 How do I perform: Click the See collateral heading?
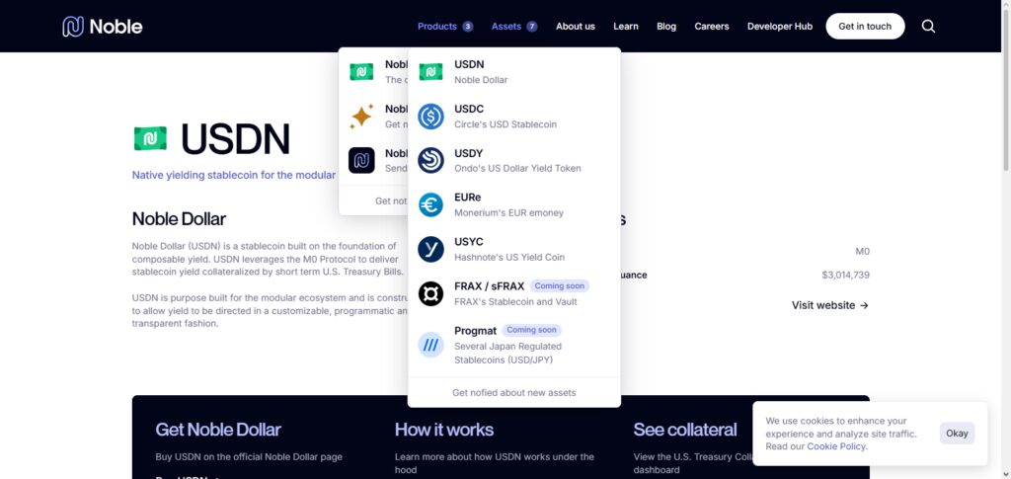[685, 430]
